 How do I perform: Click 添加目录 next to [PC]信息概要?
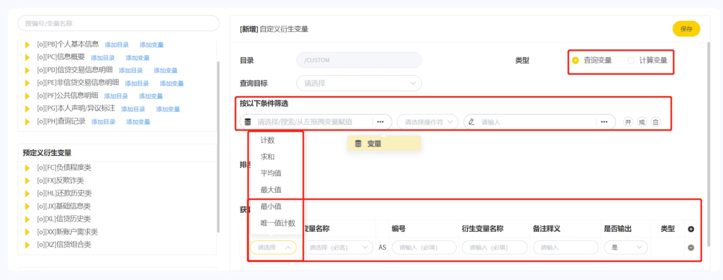point(103,58)
